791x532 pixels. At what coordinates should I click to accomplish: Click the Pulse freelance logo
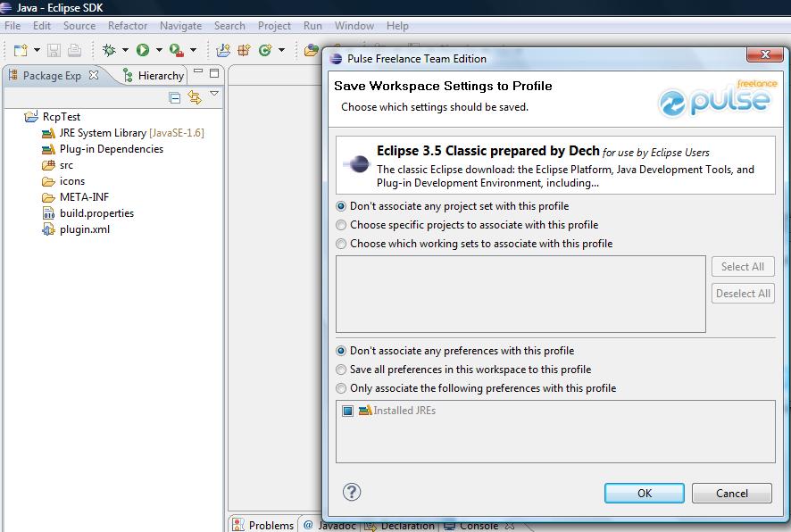pos(718,98)
